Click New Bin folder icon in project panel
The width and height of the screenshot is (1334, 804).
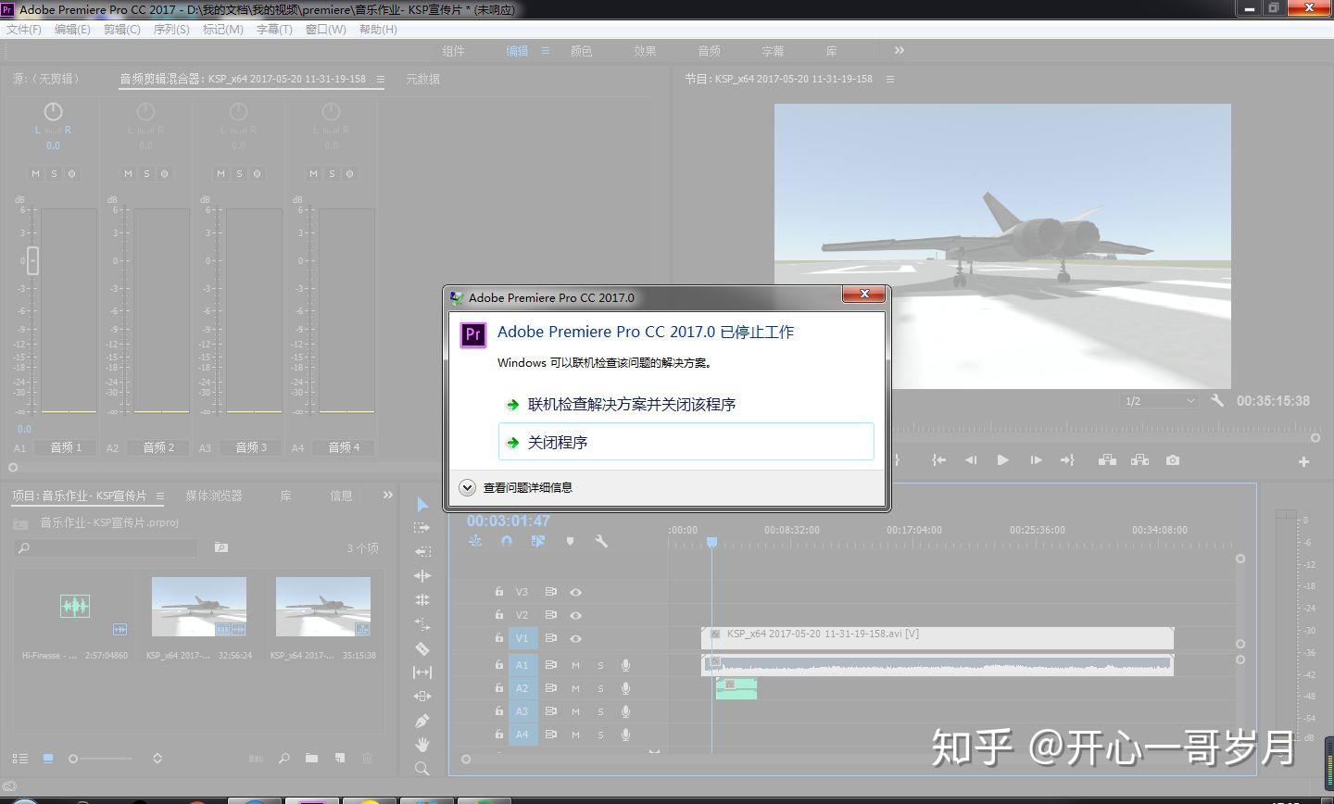[x=312, y=758]
